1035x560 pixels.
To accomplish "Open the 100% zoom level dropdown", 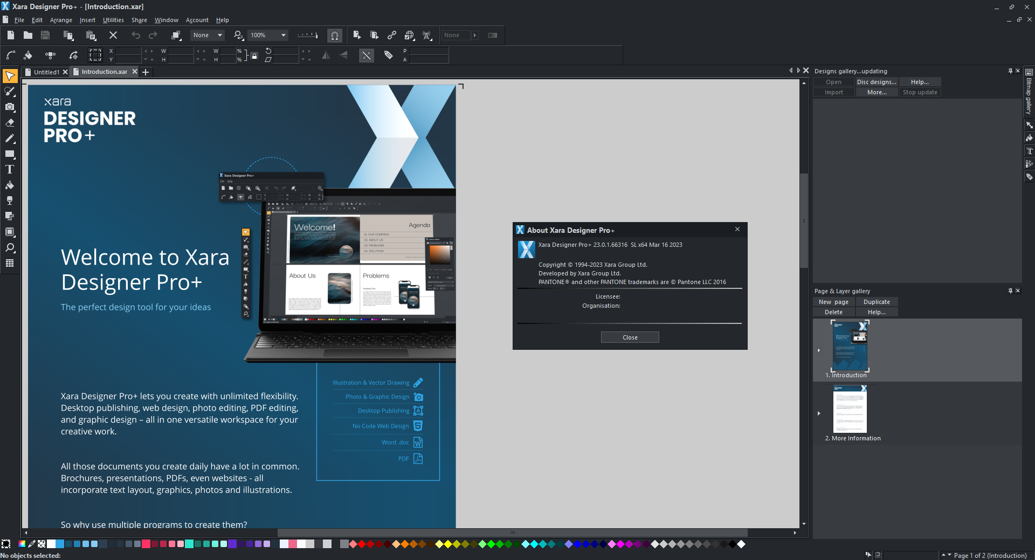I will (x=268, y=35).
